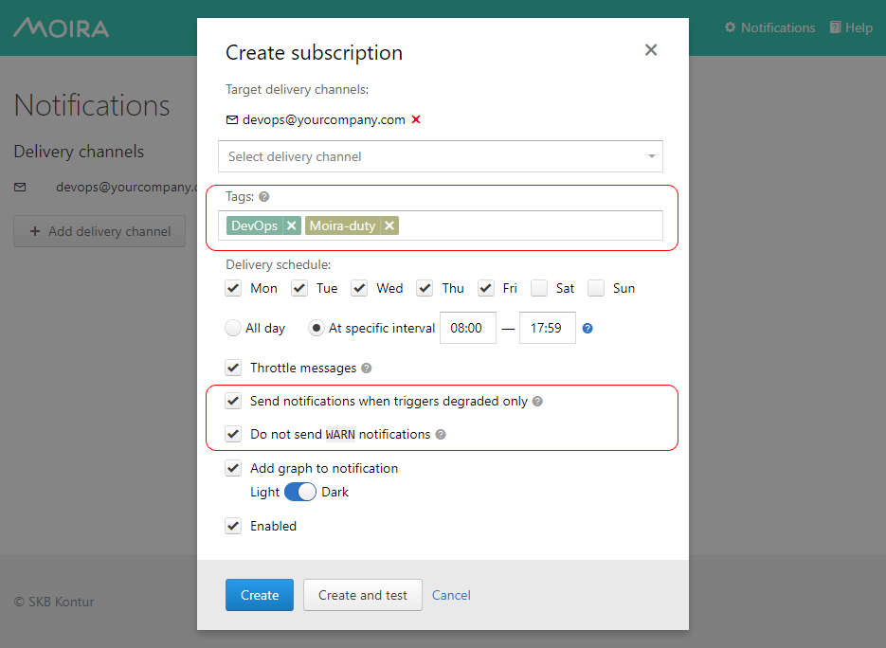This screenshot has width=886, height=648.
Task: Switch graph theme Light/Dark toggle
Action: pyautogui.click(x=300, y=493)
